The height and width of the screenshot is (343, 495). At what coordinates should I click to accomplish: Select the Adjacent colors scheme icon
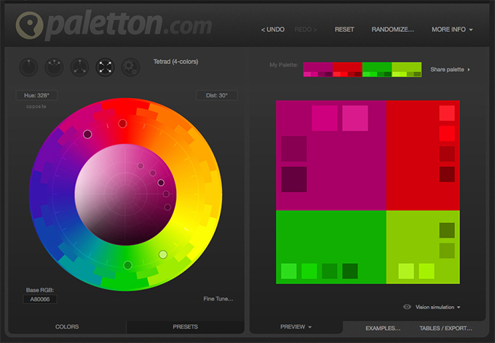(x=54, y=67)
